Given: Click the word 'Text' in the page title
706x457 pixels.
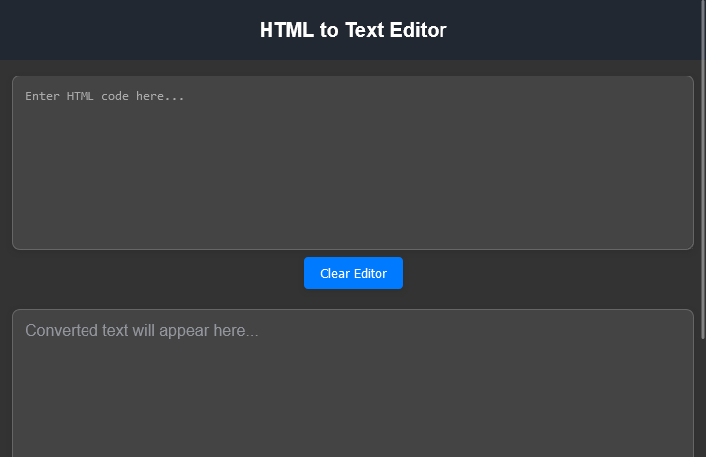Looking at the screenshot, I should [x=365, y=30].
